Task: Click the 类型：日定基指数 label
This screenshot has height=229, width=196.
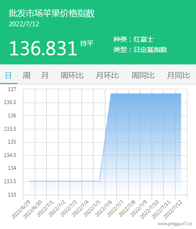Action: (x=140, y=50)
